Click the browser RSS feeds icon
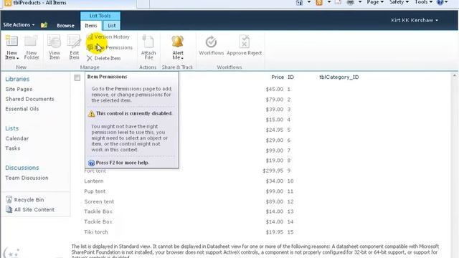This screenshot has width=459, height=258. [x=319, y=2]
